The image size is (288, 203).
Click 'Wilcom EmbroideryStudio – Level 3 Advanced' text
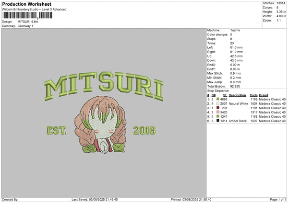34,10
